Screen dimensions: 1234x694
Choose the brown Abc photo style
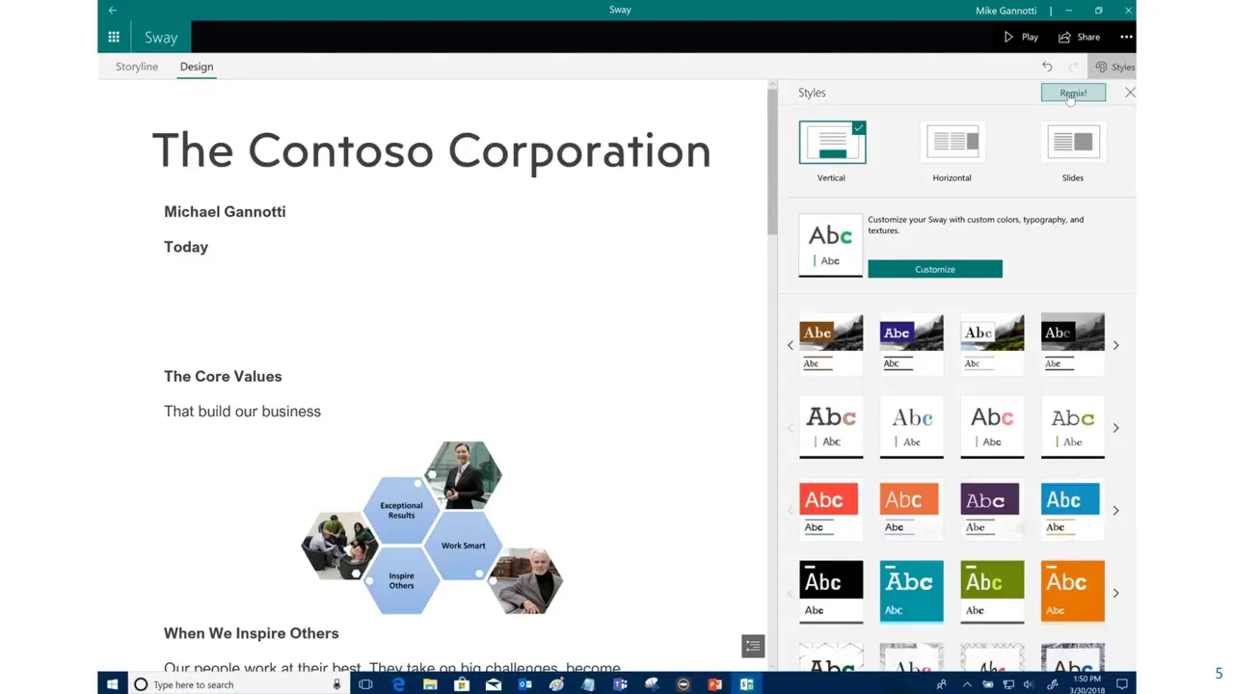coord(831,344)
